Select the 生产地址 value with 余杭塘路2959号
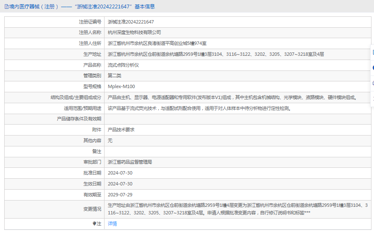The image size is (374, 232). (x=216, y=55)
